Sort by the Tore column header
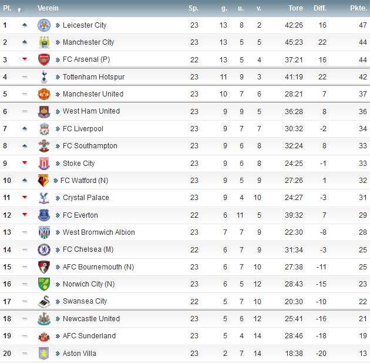 click(295, 8)
